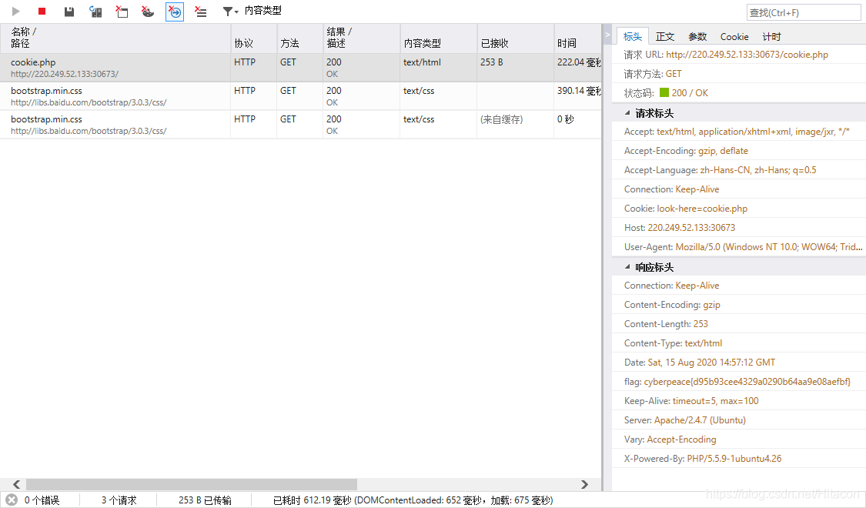Image resolution: width=866 pixels, height=508 pixels.
Task: Stop network capture with the red square
Action: [x=42, y=11]
